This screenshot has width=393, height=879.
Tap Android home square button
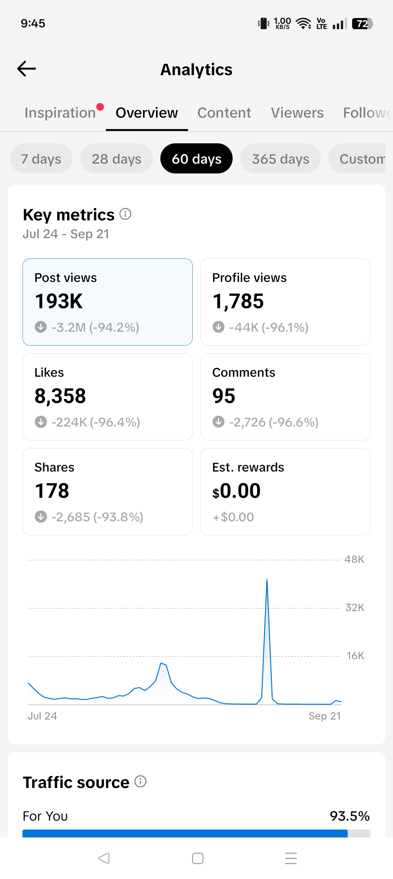197,858
